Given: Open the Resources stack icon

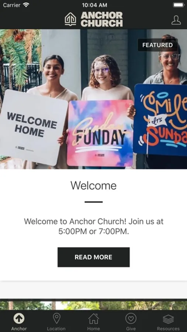Looking at the screenshot, I should [x=168, y=319].
